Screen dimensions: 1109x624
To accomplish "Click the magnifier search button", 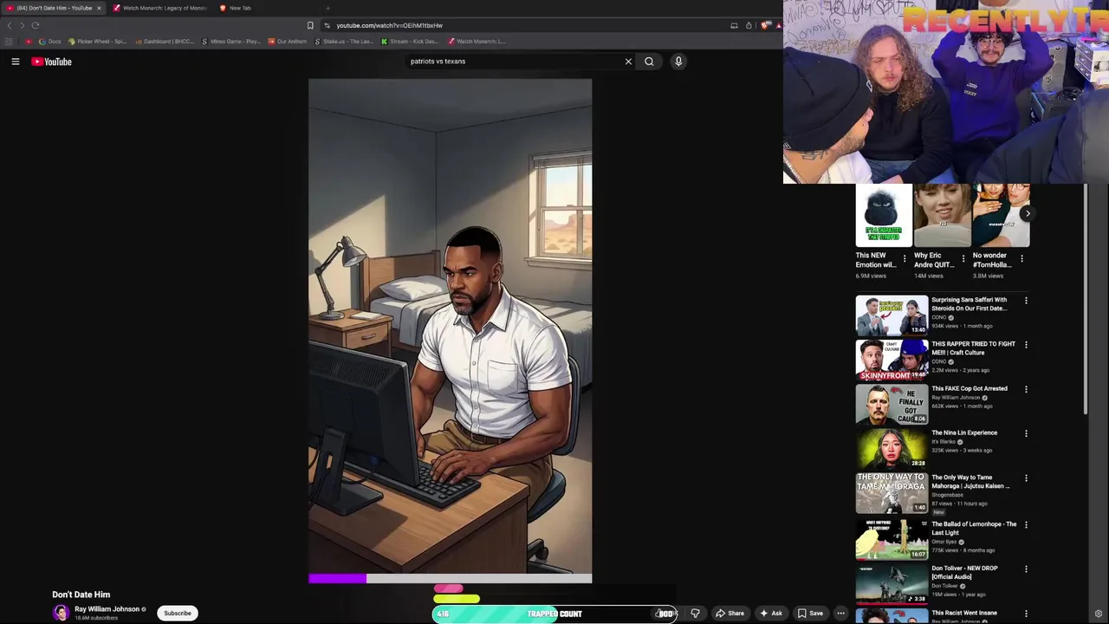I will click(x=649, y=62).
